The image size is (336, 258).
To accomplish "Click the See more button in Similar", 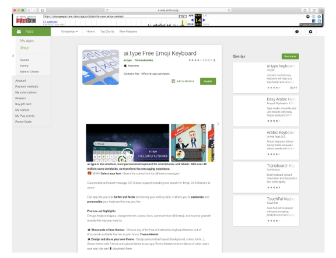I will [x=290, y=57].
